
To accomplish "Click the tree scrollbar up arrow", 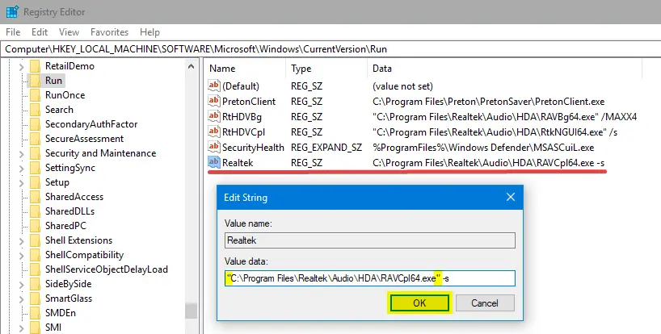I will pos(191,66).
